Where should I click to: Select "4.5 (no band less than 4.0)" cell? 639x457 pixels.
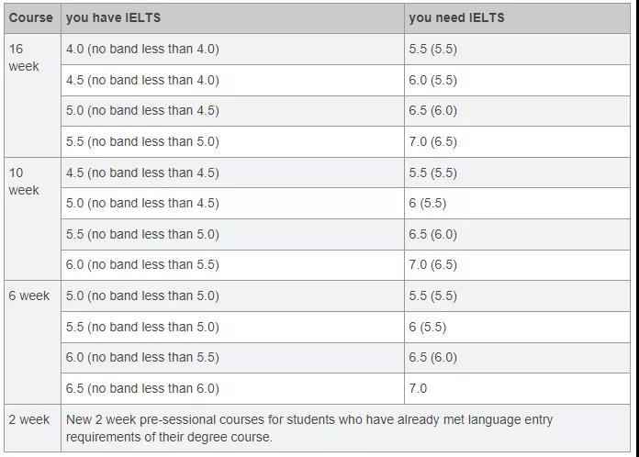(x=142, y=80)
